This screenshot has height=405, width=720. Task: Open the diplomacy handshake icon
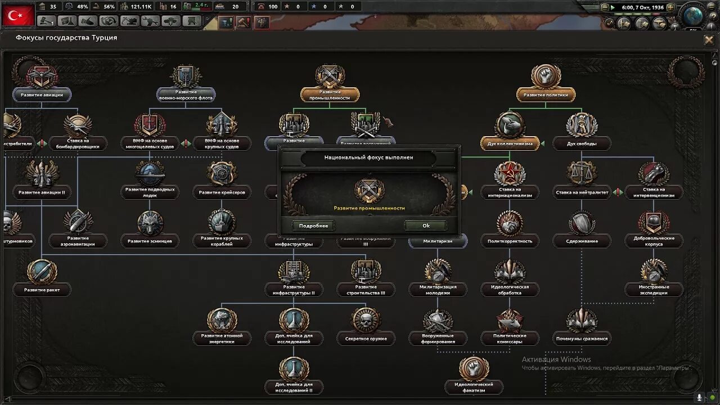(89, 21)
